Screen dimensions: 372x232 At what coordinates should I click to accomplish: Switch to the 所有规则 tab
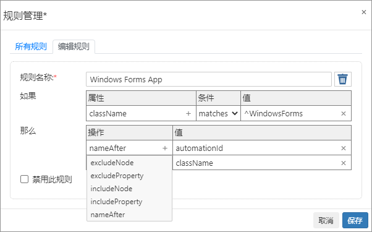click(x=31, y=46)
